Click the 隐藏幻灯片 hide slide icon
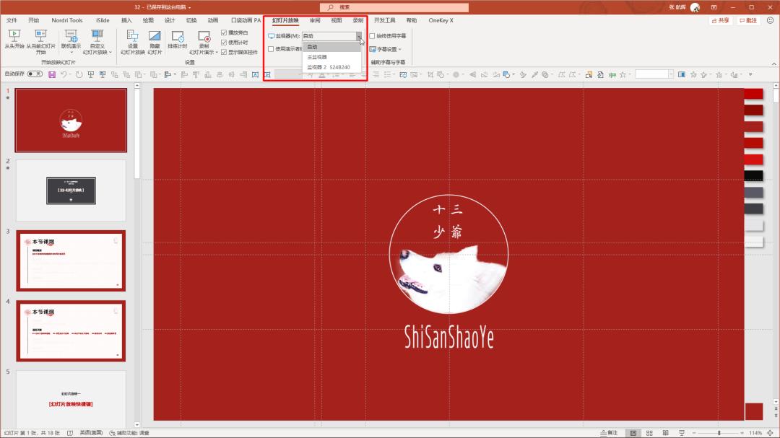 155,36
